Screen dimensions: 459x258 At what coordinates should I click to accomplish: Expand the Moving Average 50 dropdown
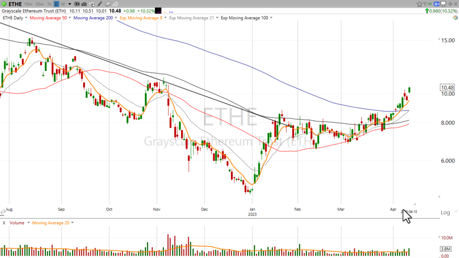coord(70,18)
